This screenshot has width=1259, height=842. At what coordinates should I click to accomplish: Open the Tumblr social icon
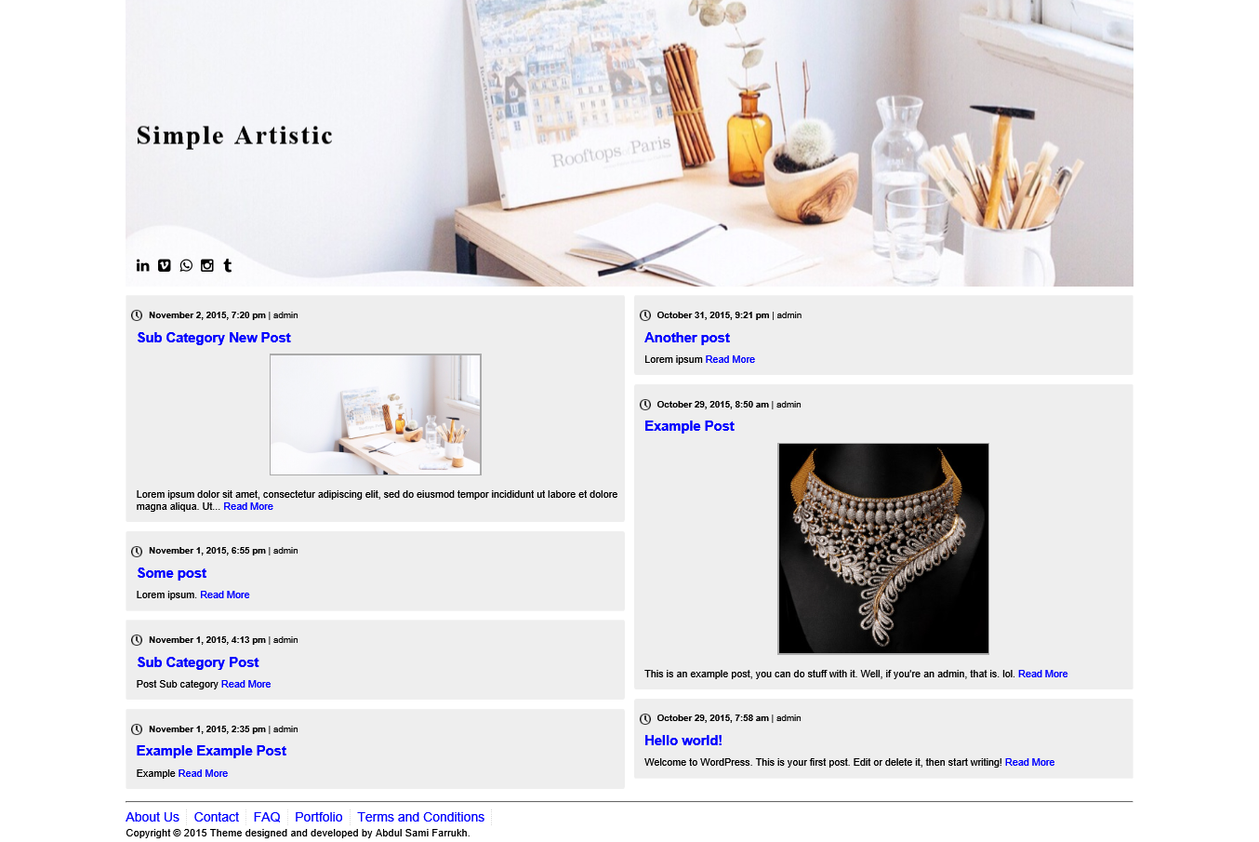(227, 265)
